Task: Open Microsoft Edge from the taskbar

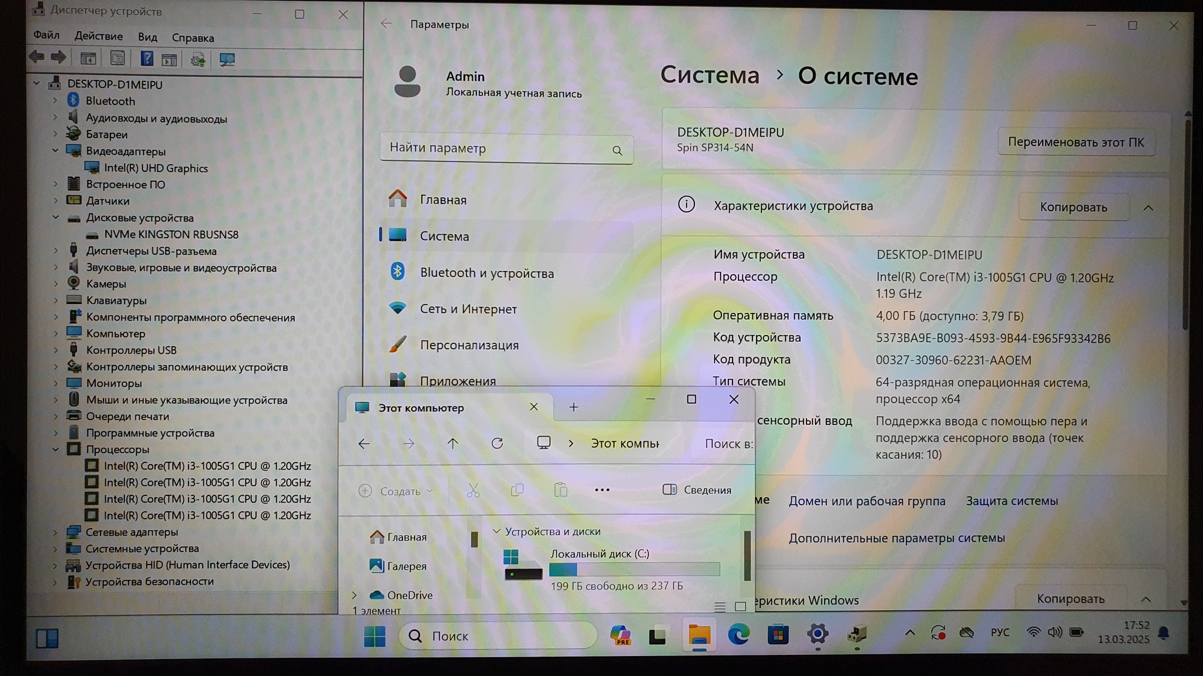Action: (738, 634)
